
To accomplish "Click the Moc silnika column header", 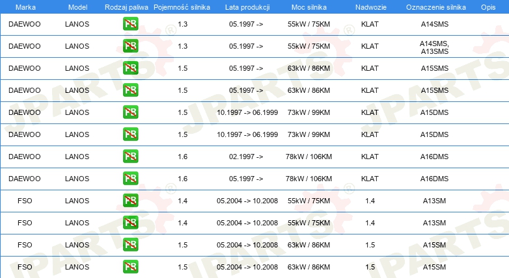I will coord(309,7).
